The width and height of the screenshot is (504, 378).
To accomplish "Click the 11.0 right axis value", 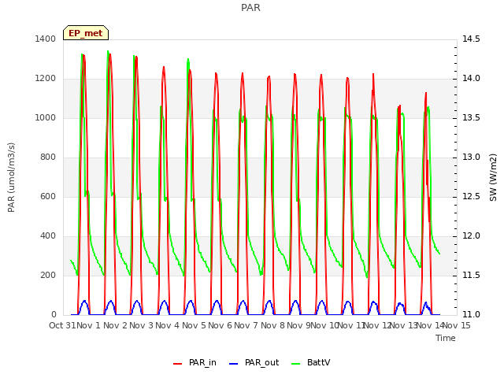I will (471, 315).
